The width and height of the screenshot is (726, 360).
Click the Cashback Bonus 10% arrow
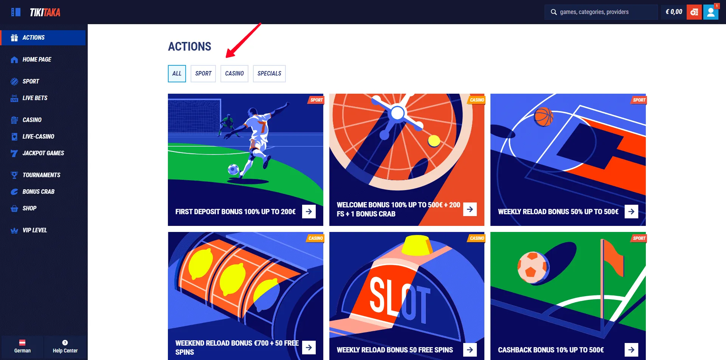(x=631, y=350)
